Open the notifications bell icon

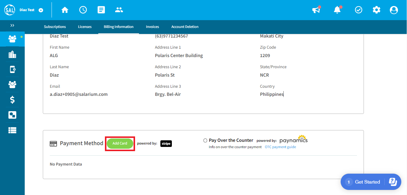(x=337, y=10)
